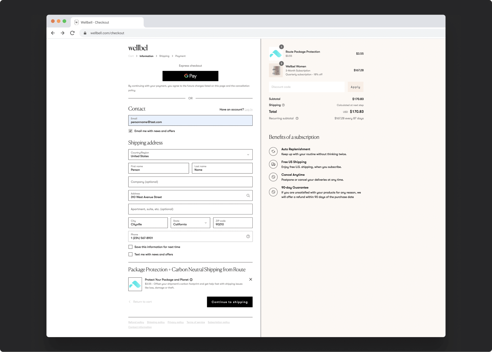
Task: Open the Country/Region dropdown
Action: click(190, 154)
